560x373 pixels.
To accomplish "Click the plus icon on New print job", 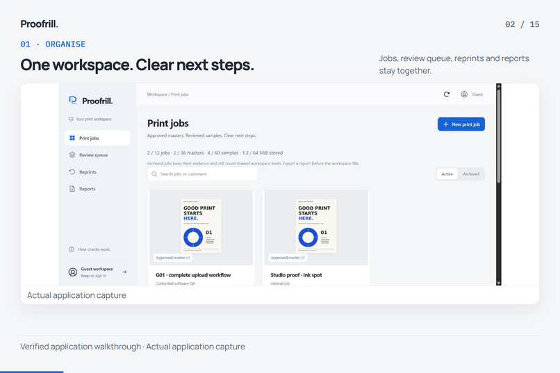I will click(446, 124).
